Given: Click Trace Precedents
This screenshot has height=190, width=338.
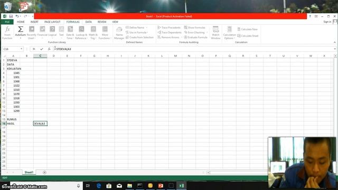Looking at the screenshot, I should tap(169, 27).
